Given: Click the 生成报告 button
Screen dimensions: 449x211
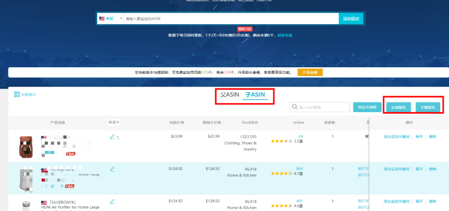Looking at the screenshot, I should pyautogui.click(x=398, y=108).
